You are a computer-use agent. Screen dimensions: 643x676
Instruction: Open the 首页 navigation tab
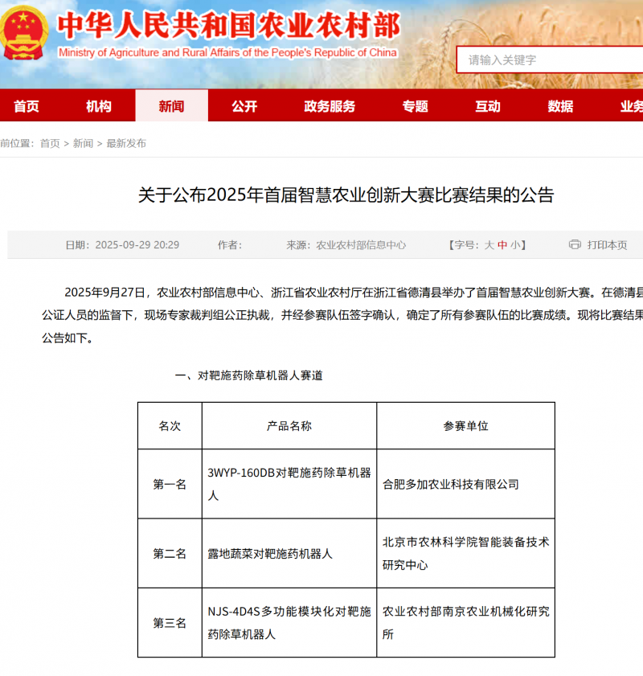point(27,106)
